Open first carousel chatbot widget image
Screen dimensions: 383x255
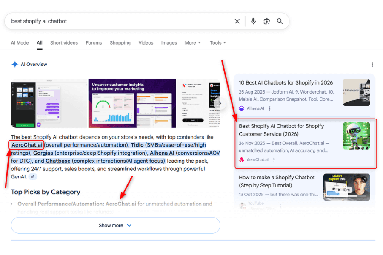pyautogui.click(x=49, y=103)
